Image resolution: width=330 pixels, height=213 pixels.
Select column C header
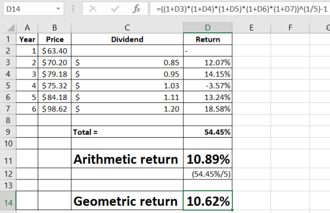[127, 28]
